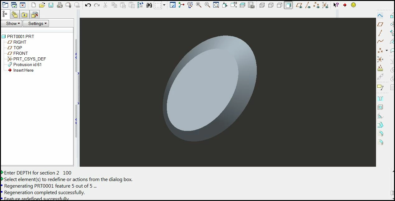Click the datum Point tool icon
The width and height of the screenshot is (395, 201).
(x=380, y=50)
